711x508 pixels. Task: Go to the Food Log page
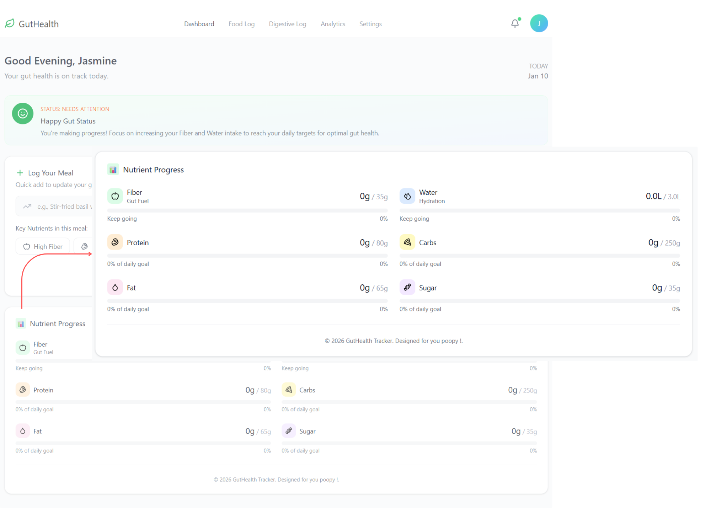(x=241, y=24)
